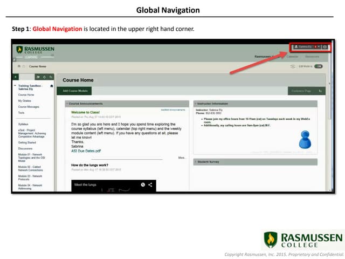Open Syllabus from the left menu

23,124
